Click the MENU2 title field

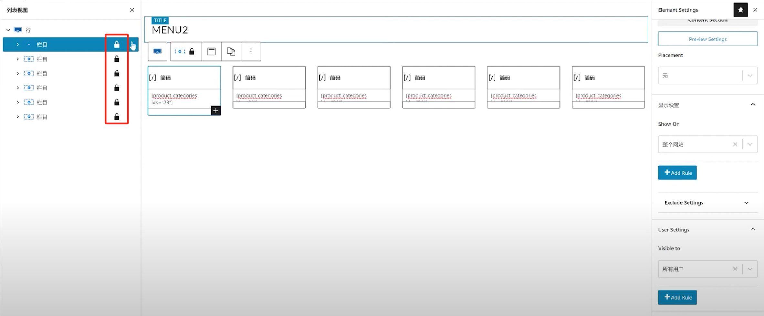[396, 30]
